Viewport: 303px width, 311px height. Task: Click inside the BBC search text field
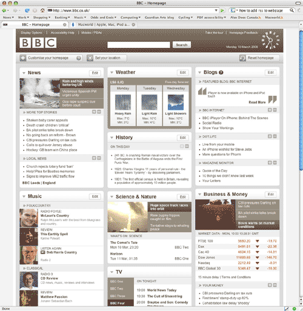tap(139, 45)
